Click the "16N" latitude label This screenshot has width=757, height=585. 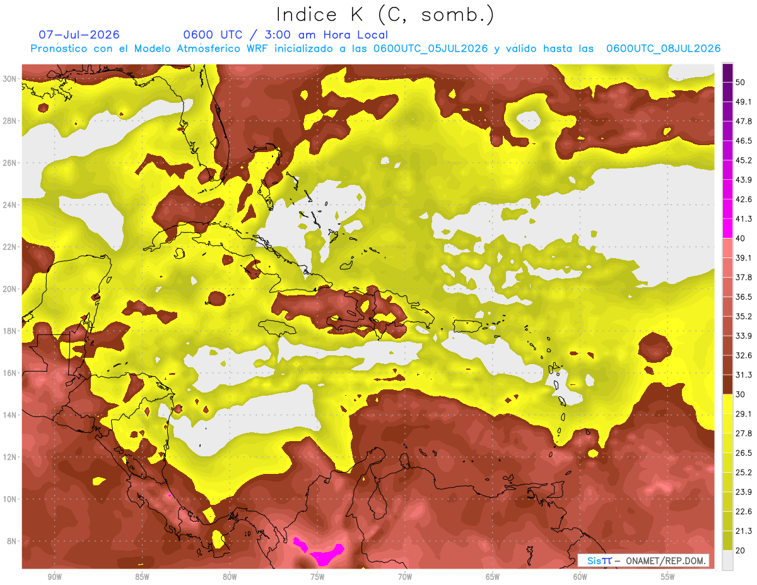pos(9,373)
